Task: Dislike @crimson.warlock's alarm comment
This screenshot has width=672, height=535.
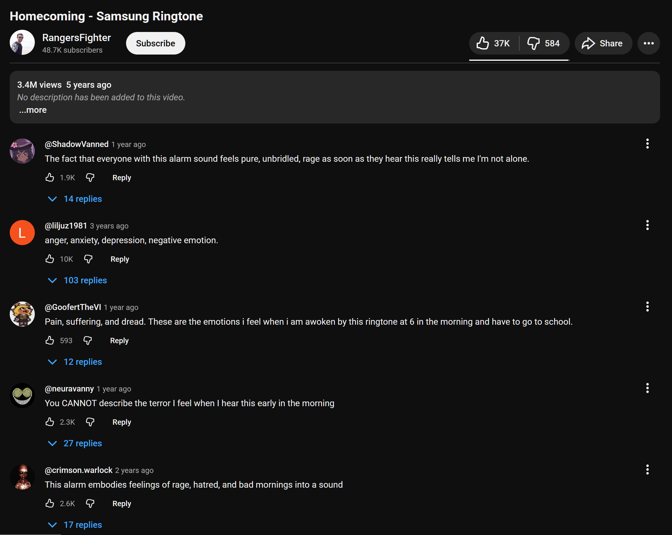Action: [x=90, y=503]
